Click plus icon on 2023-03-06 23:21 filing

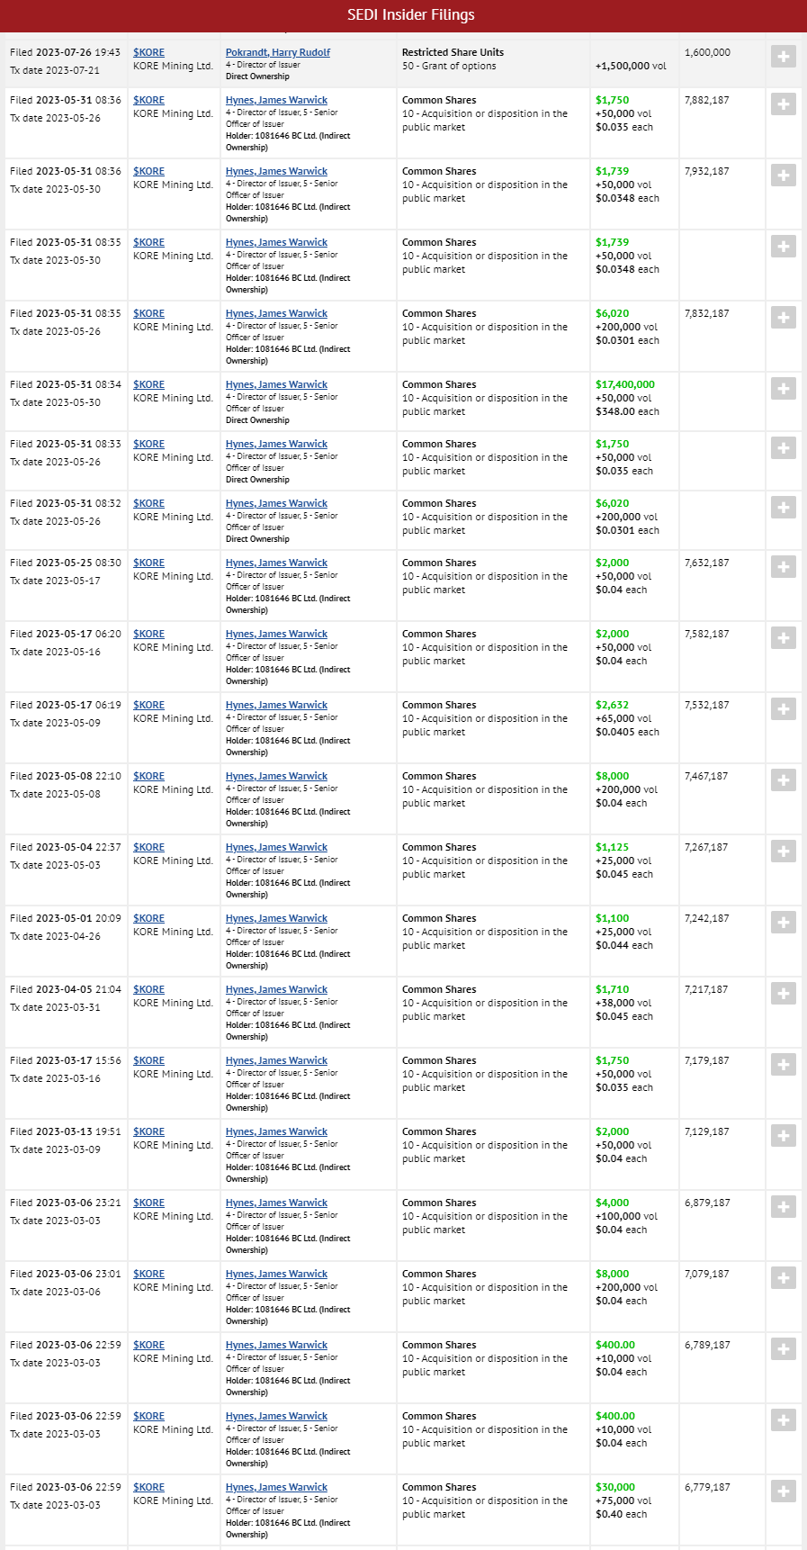click(783, 1207)
